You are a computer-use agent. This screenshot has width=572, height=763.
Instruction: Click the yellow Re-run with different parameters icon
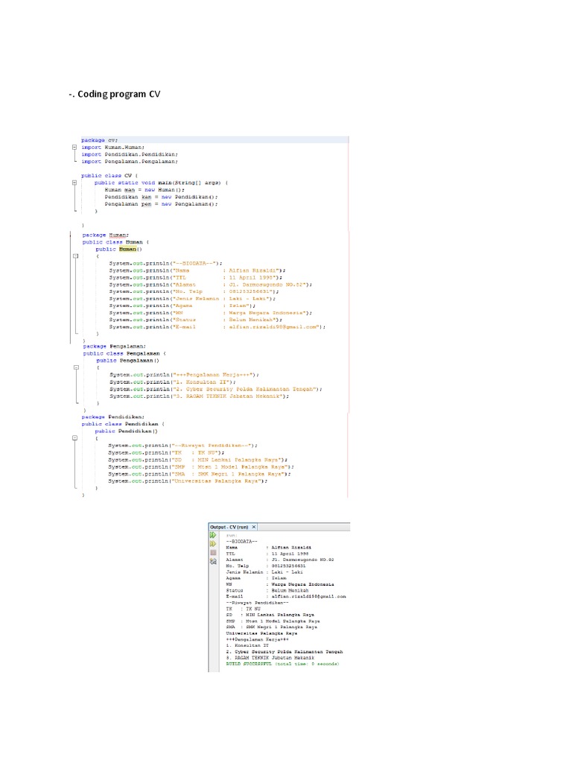click(213, 543)
